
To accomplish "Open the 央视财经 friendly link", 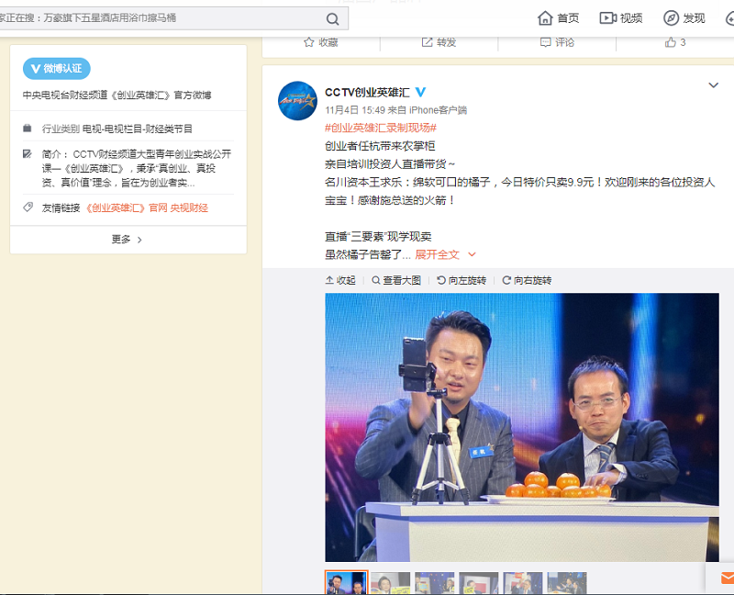I will pos(189,208).
